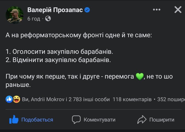Open the author's profile picture

click(x=15, y=15)
